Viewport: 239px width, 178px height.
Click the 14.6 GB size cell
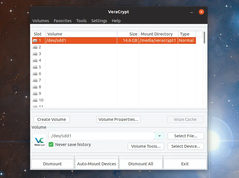[x=128, y=40]
